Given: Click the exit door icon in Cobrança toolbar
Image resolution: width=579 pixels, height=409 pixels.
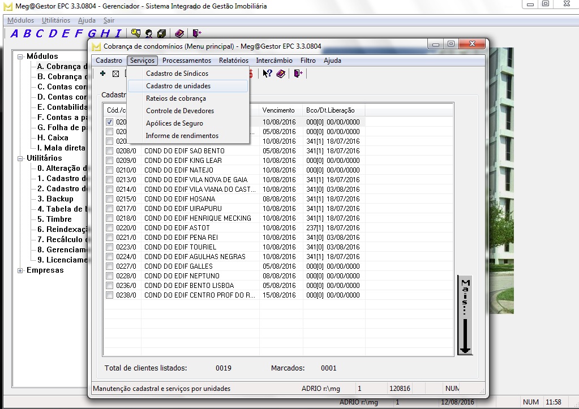Looking at the screenshot, I should (x=298, y=74).
